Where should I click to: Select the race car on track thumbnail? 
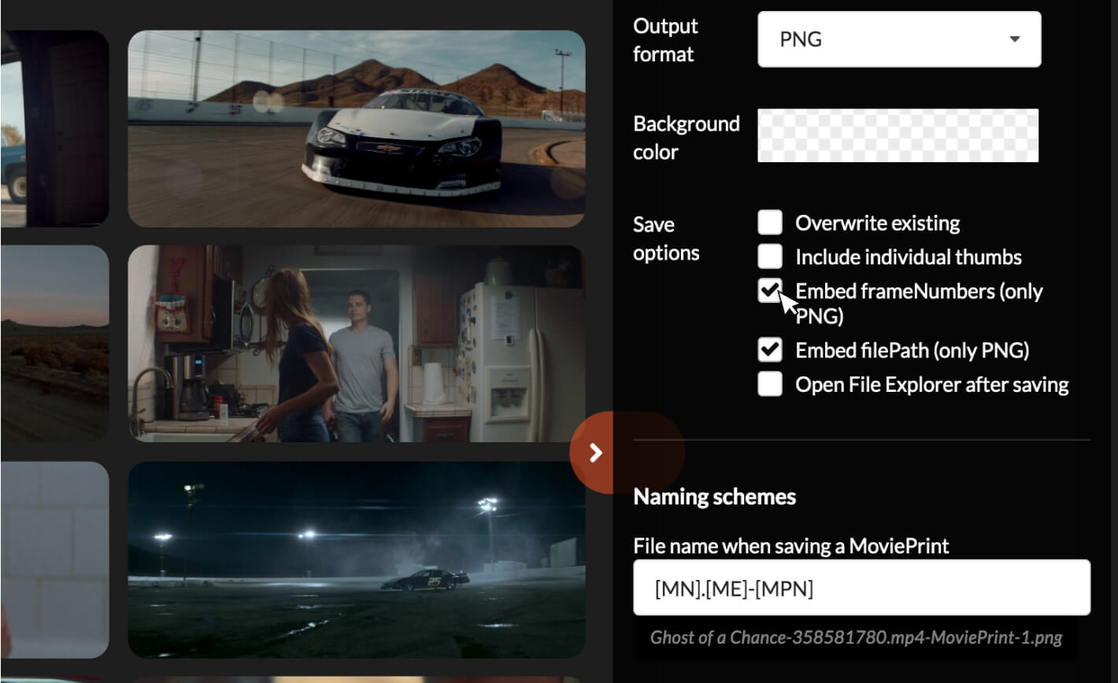(357, 129)
